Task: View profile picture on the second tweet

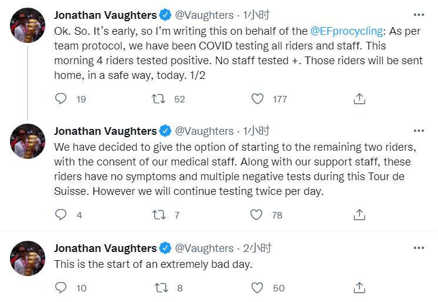Action: pyautogui.click(x=28, y=141)
